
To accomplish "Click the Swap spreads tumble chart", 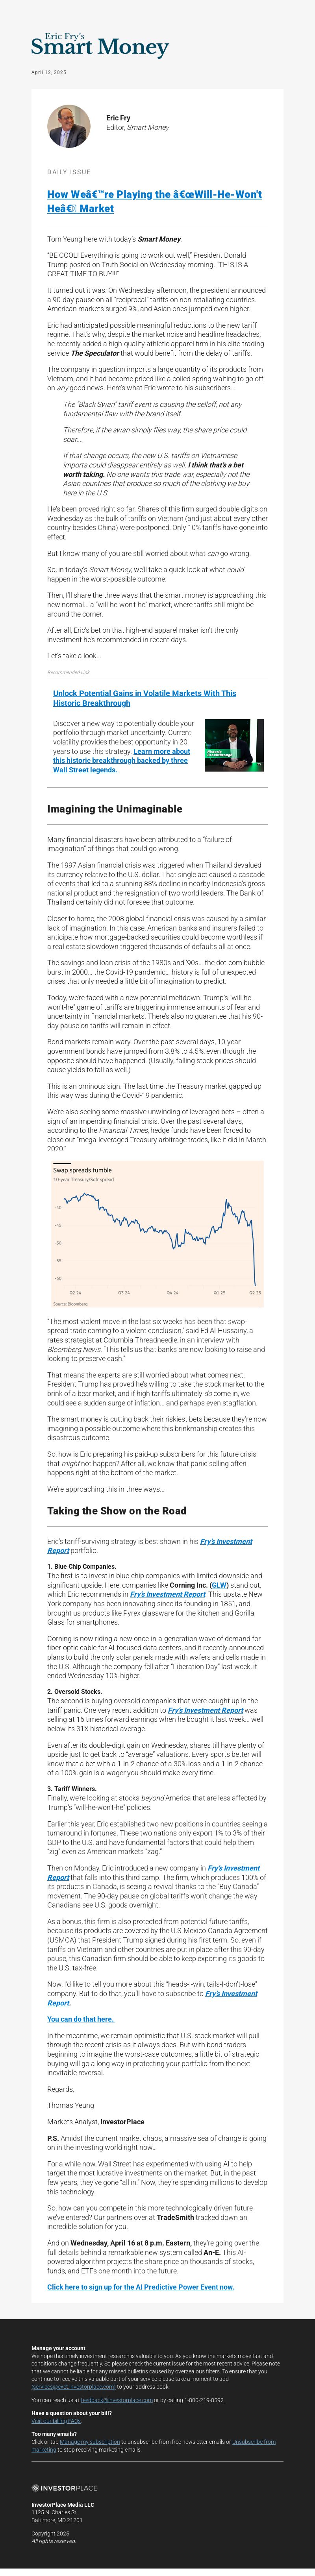I will point(157,1233).
